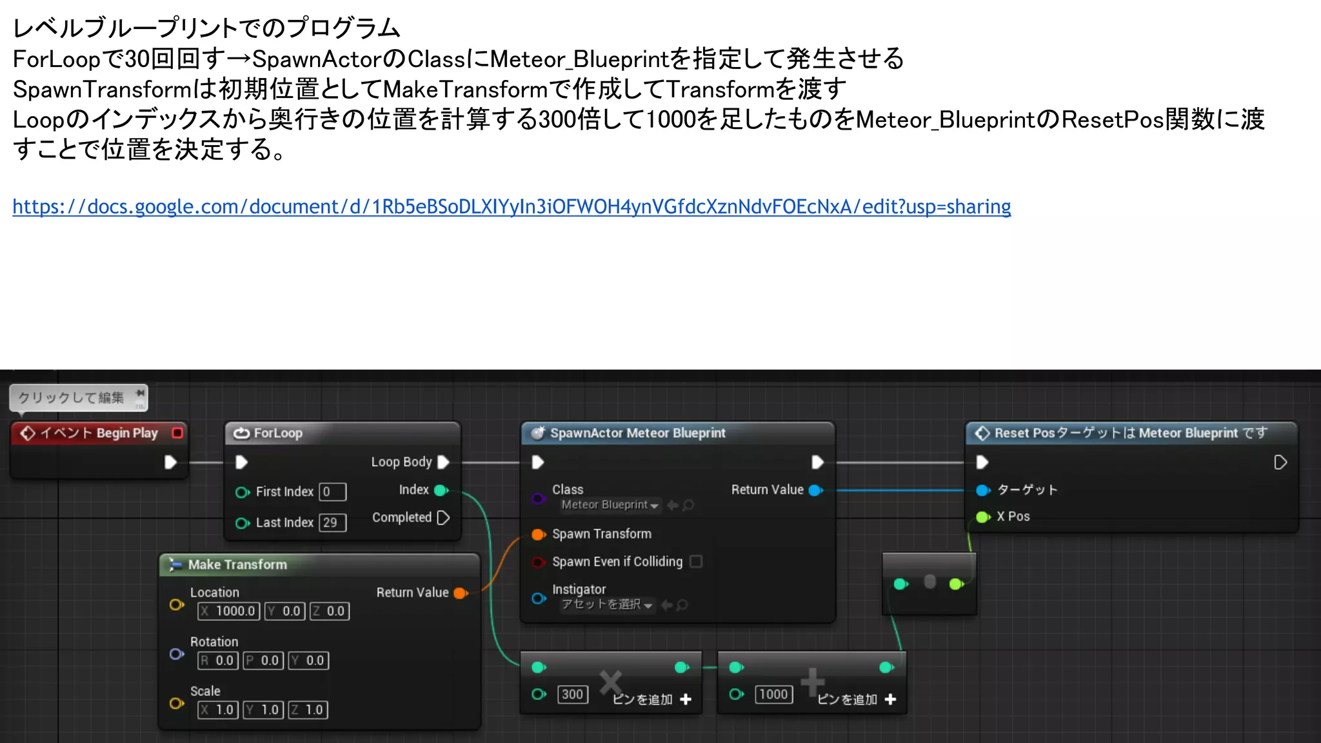Click the multiply node output pin

pyautogui.click(x=682, y=668)
